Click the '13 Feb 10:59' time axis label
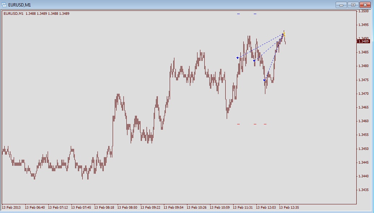Image resolution: width=374 pixels, height=213 pixels. coord(220,208)
